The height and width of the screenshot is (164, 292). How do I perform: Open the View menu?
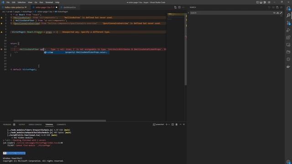pyautogui.click(x=30, y=2)
